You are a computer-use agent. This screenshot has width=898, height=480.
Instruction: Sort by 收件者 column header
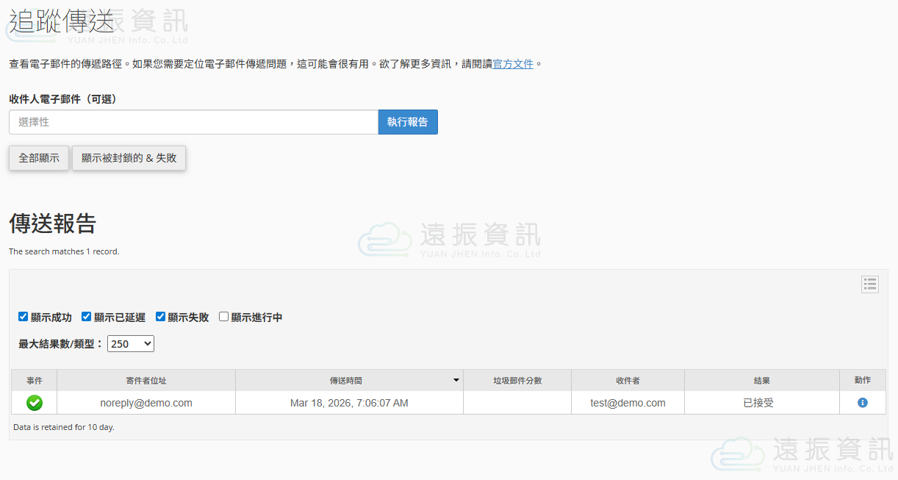click(628, 381)
